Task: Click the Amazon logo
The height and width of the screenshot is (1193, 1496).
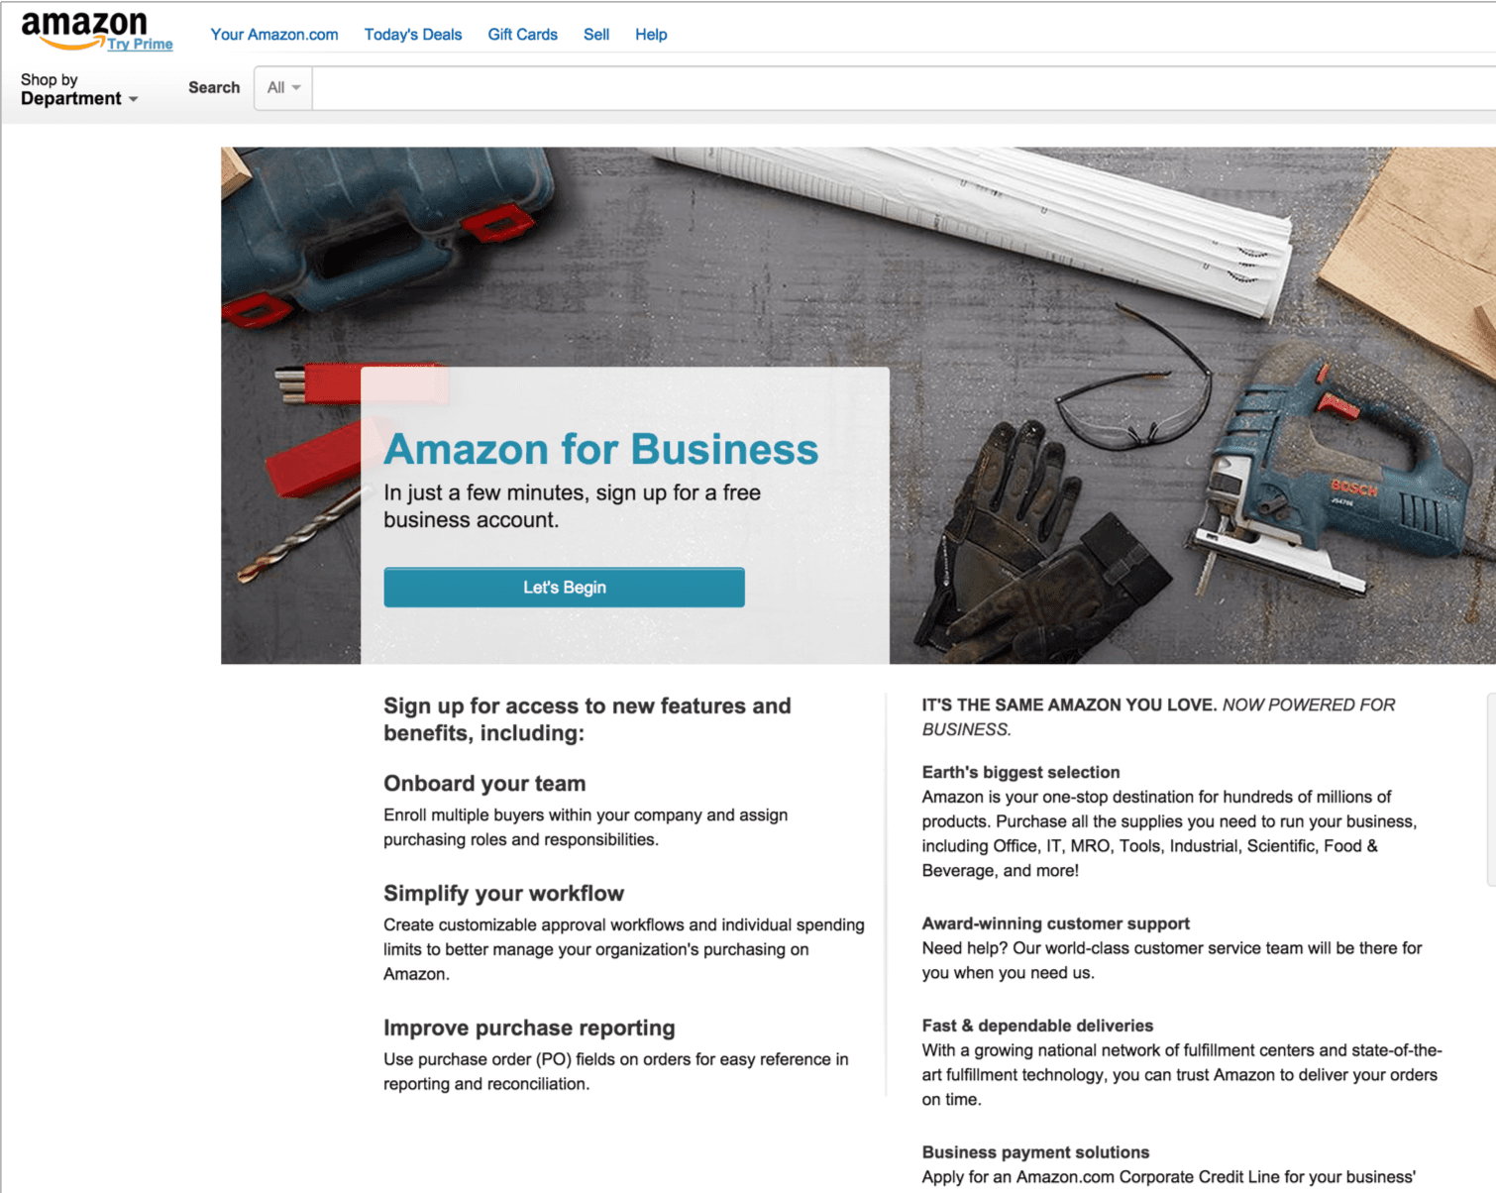Action: pos(84,29)
